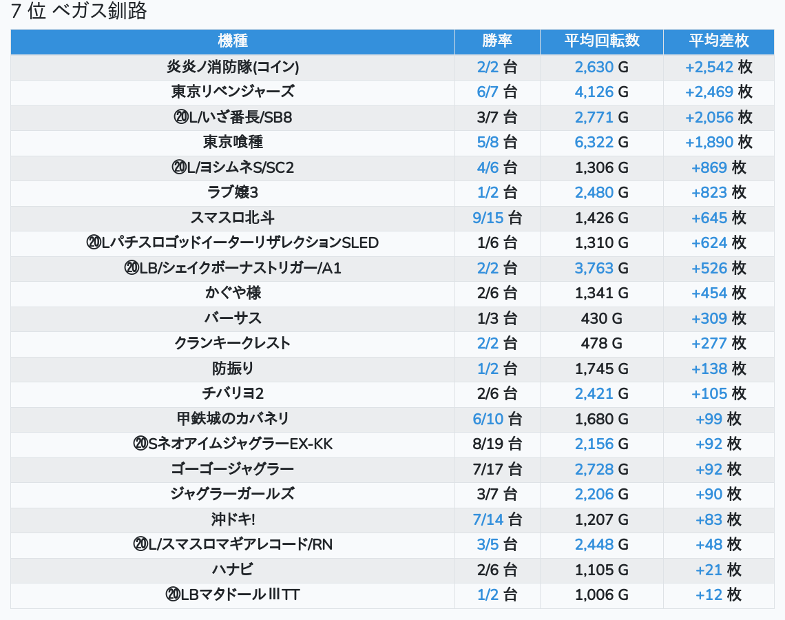Click the 東京喰種 machine name cell
Screen dimensions: 785x620
click(x=233, y=142)
